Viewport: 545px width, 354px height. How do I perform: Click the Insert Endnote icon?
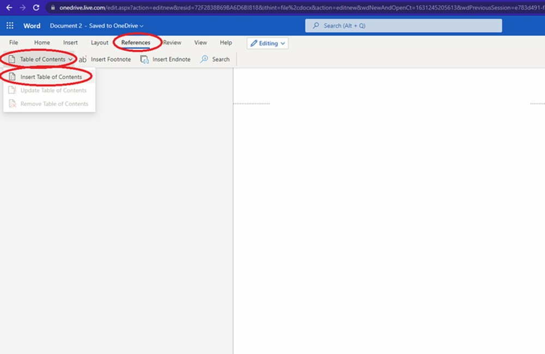(144, 59)
